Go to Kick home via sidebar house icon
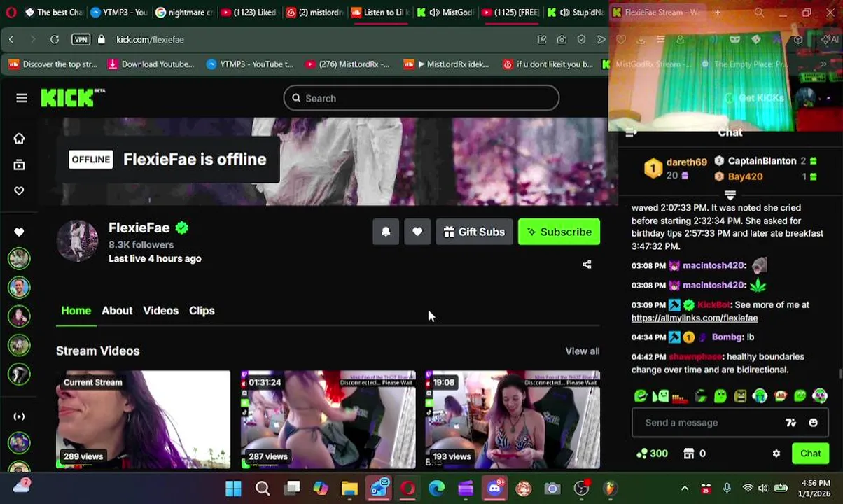This screenshot has width=843, height=504. [x=19, y=138]
